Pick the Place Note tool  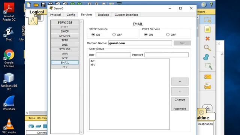(x=207, y=29)
